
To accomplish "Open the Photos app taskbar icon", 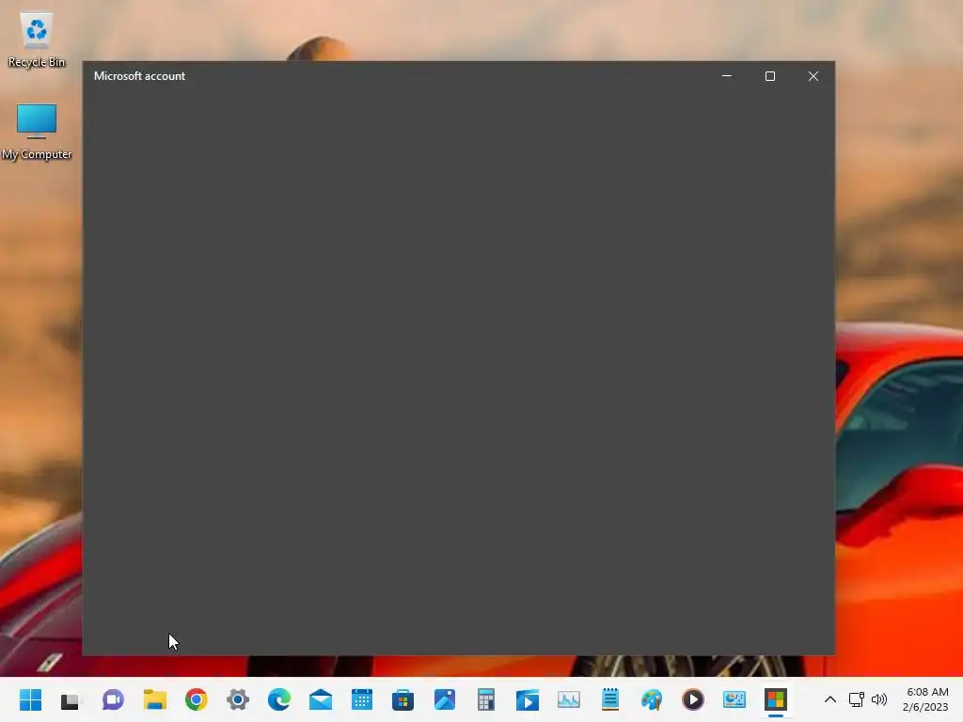I will [x=445, y=699].
